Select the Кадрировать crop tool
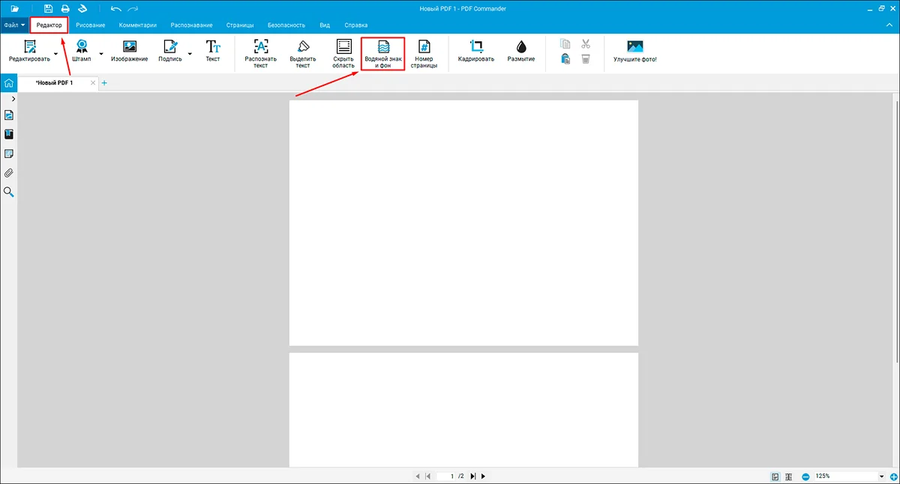Viewport: 900px width, 484px height. click(x=476, y=52)
